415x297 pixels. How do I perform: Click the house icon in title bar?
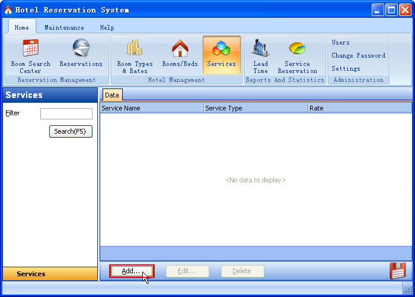point(8,10)
